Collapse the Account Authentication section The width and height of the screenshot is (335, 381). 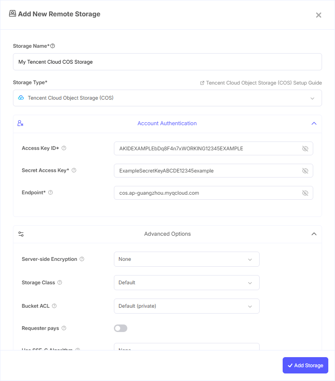314,124
